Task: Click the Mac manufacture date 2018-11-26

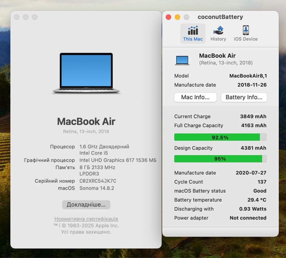Action: [252, 85]
